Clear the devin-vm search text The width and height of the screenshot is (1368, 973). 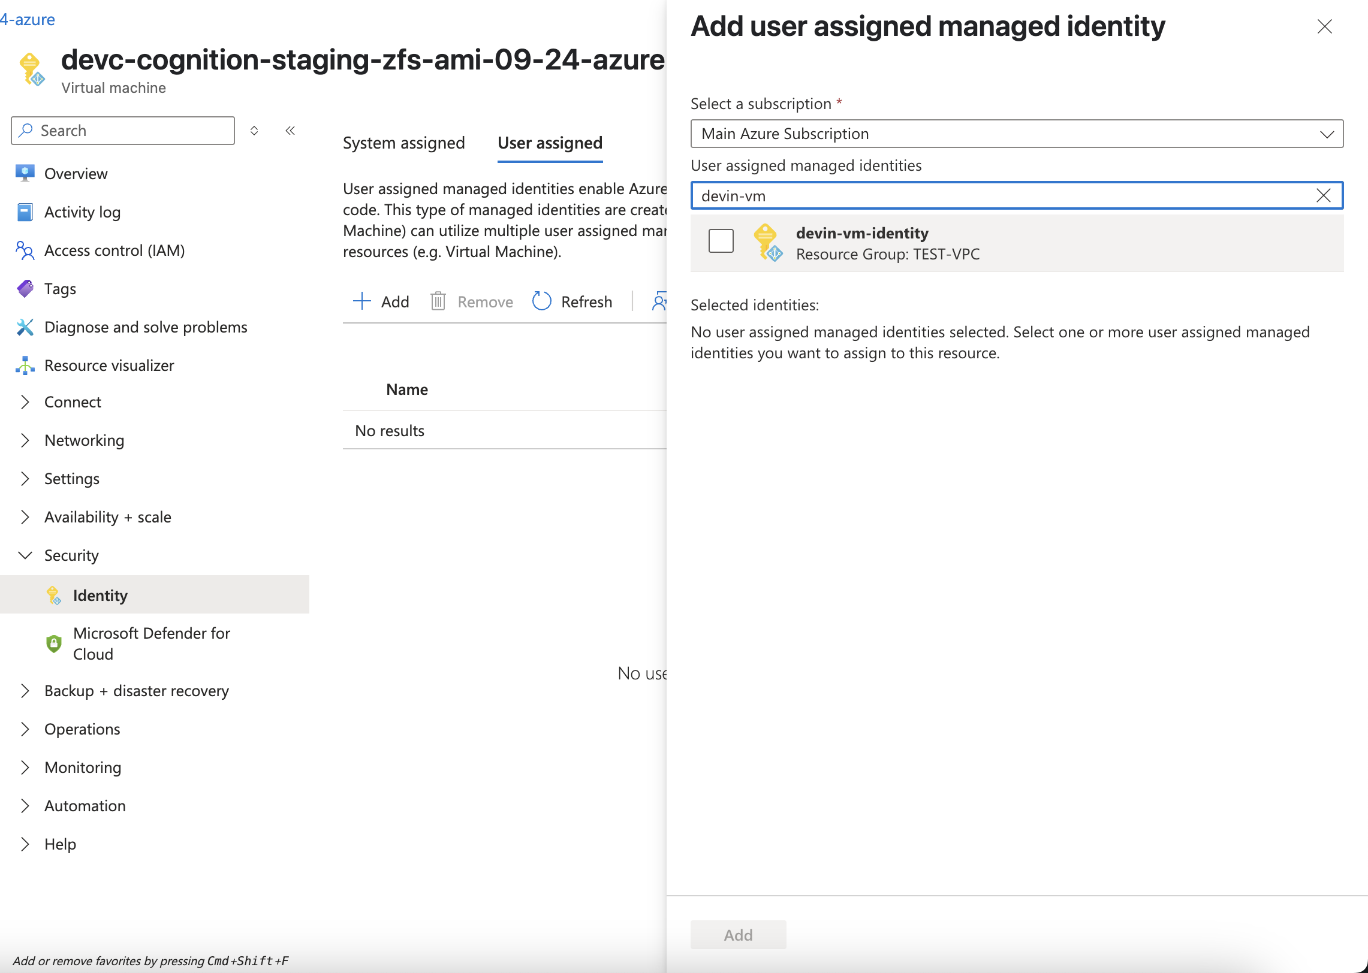tap(1323, 196)
